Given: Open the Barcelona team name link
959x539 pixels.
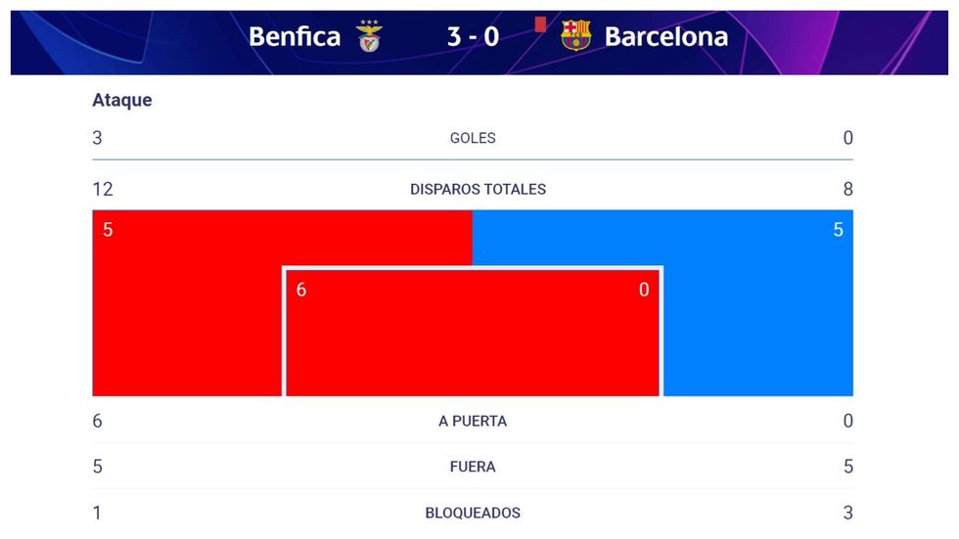Looking at the screenshot, I should click(x=666, y=37).
